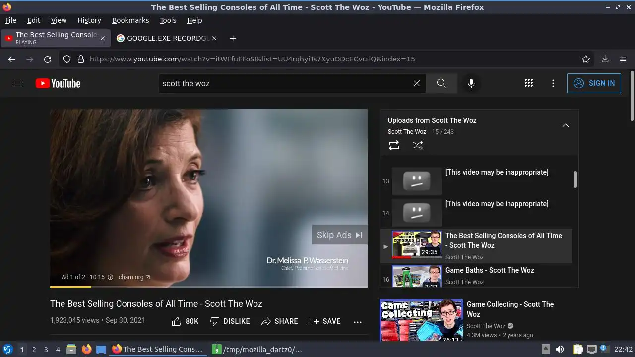Launch Firefox from taskbar launcher
The height and width of the screenshot is (357, 635).
[86, 349]
